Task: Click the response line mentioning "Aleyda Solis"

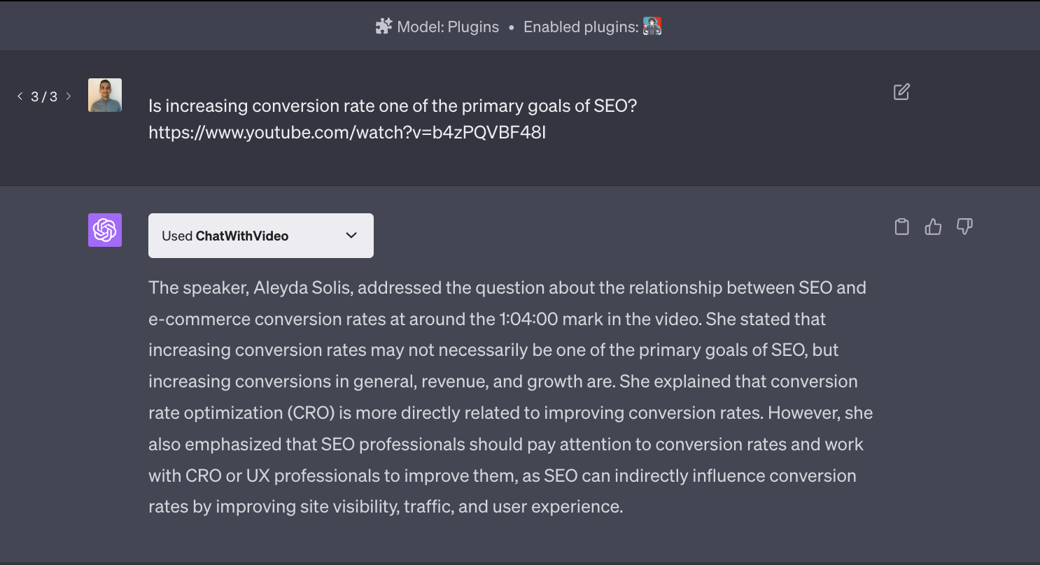Action: pos(507,287)
